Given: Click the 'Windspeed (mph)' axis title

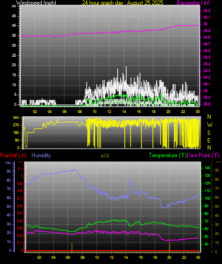Looking at the screenshot, I should tap(36, 3).
